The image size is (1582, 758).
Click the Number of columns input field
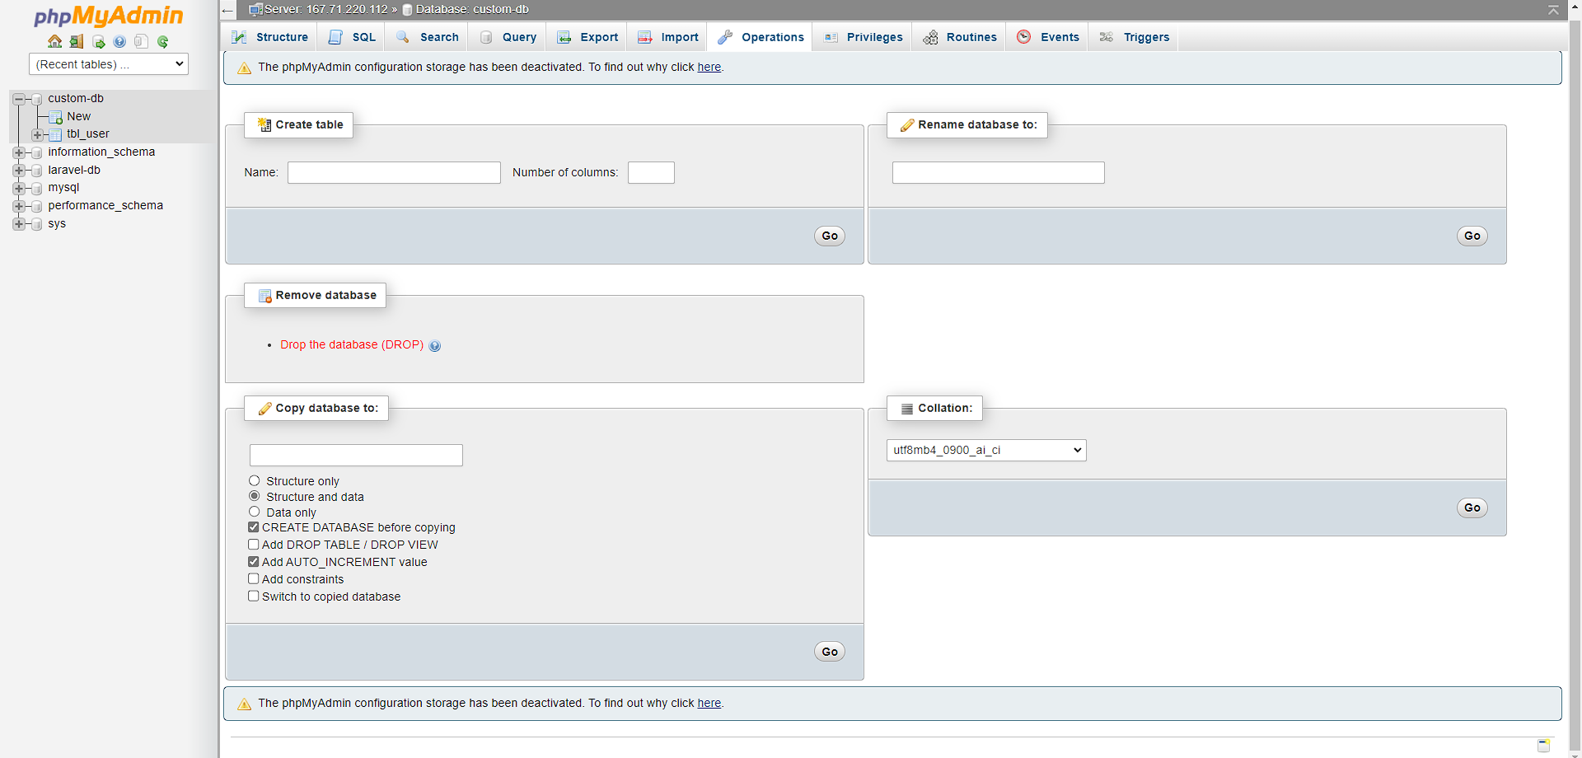click(651, 172)
